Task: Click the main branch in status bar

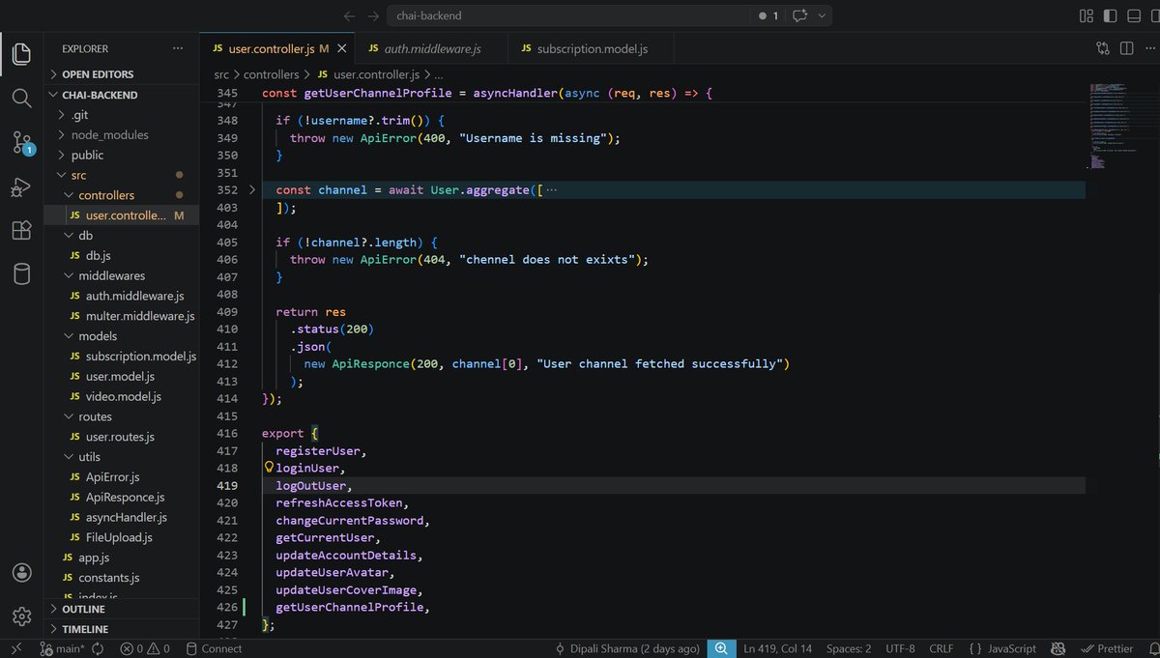Action: pyautogui.click(x=62, y=648)
